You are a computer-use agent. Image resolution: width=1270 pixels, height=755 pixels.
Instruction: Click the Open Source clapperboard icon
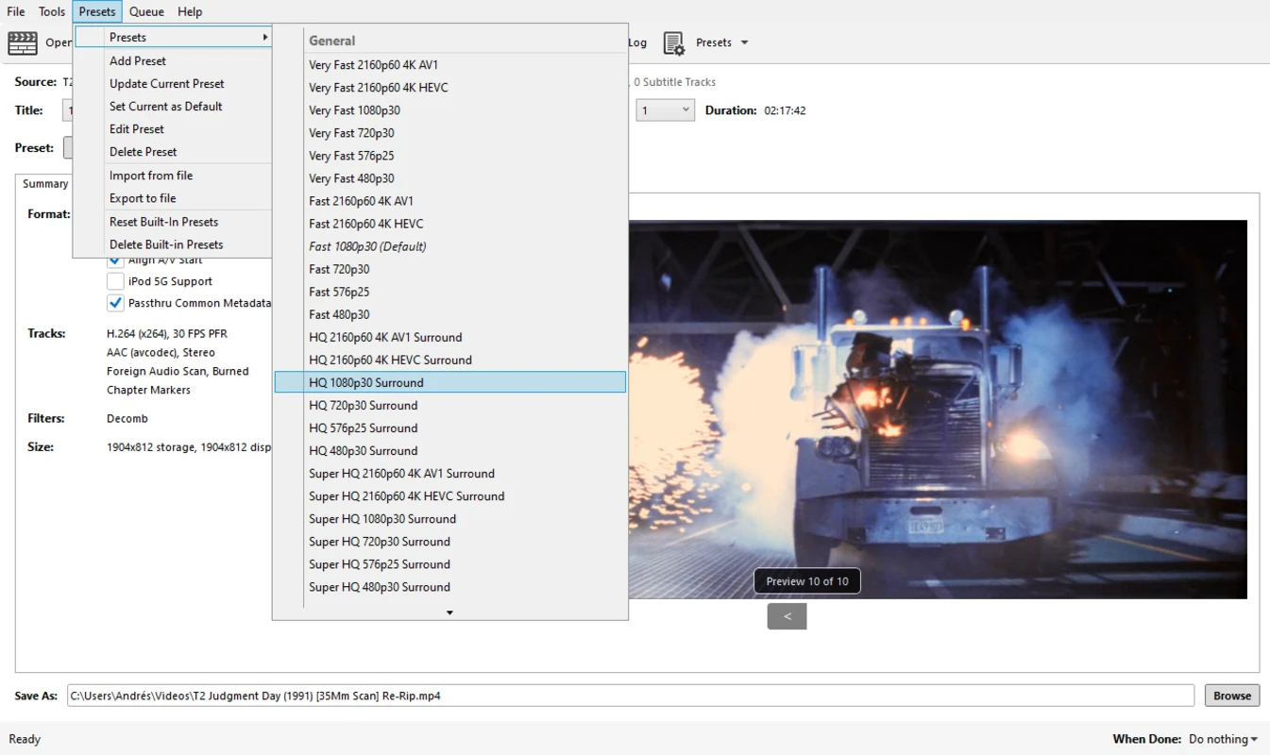[23, 42]
